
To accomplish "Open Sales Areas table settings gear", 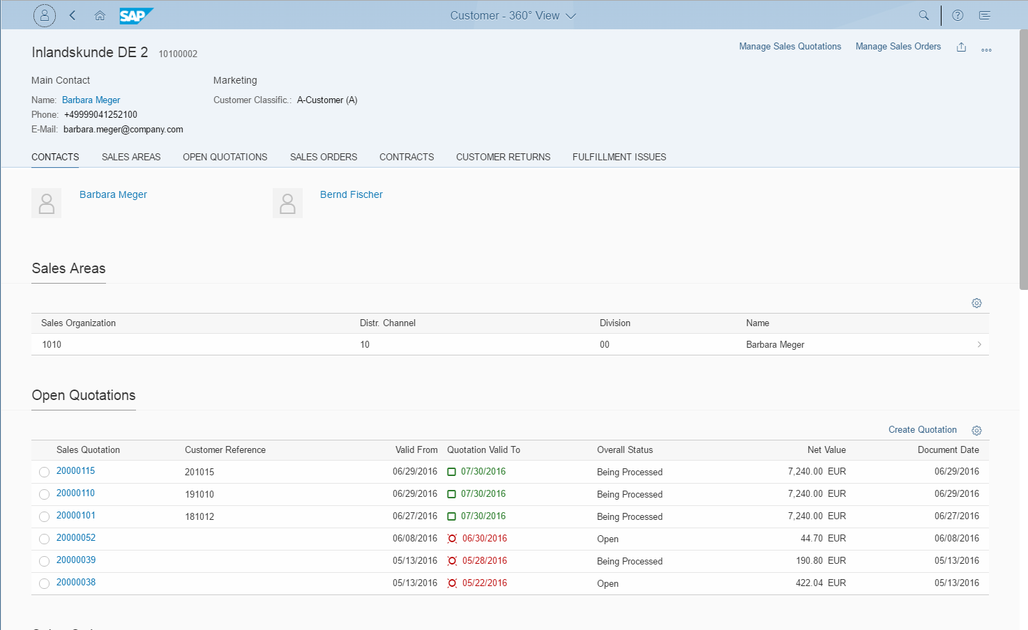I will tap(976, 303).
